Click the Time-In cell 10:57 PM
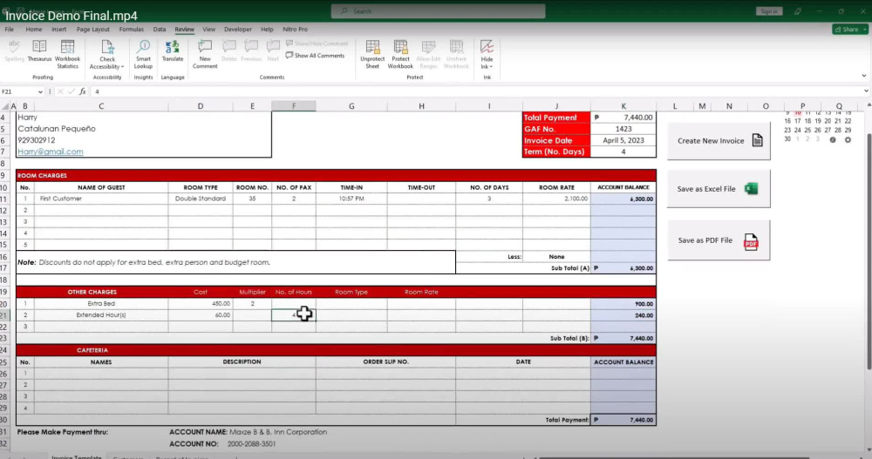872x459 pixels. coord(351,199)
